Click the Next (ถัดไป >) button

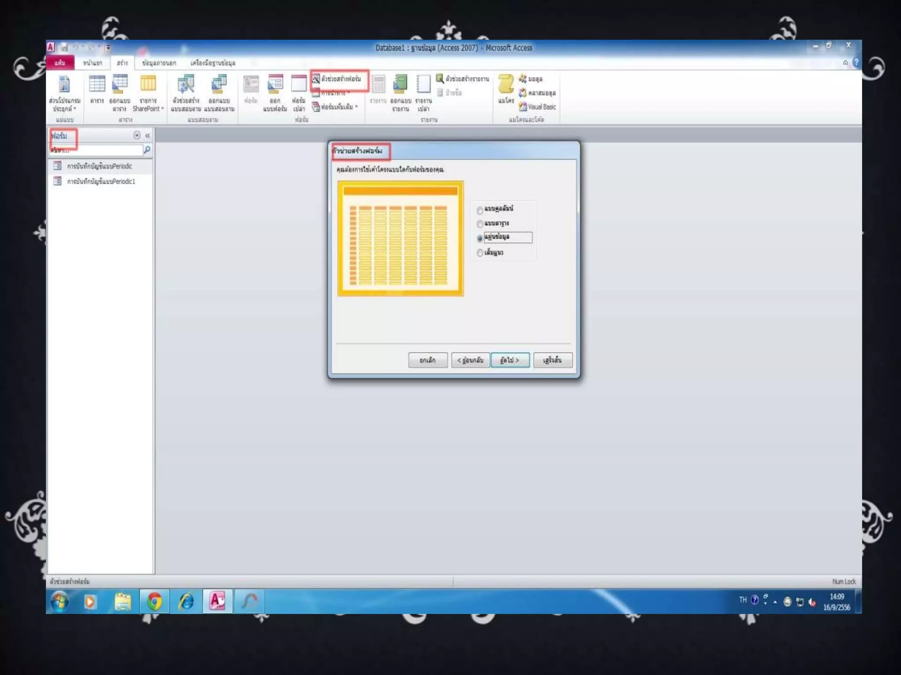pos(509,360)
